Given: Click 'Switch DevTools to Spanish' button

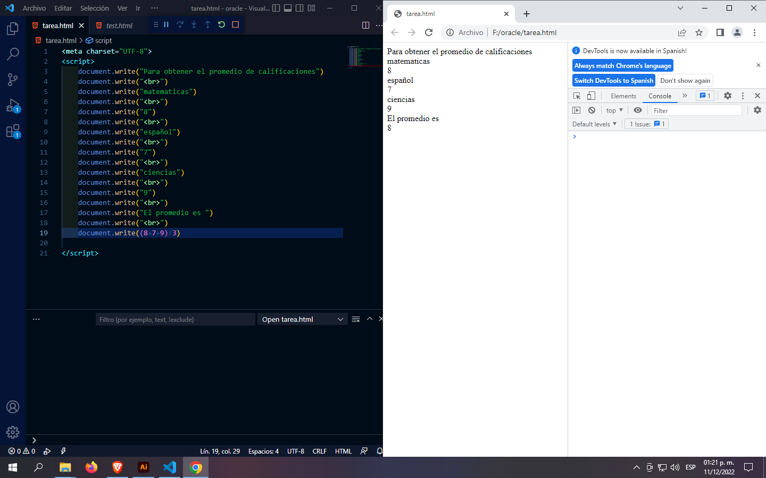Looking at the screenshot, I should (x=614, y=81).
